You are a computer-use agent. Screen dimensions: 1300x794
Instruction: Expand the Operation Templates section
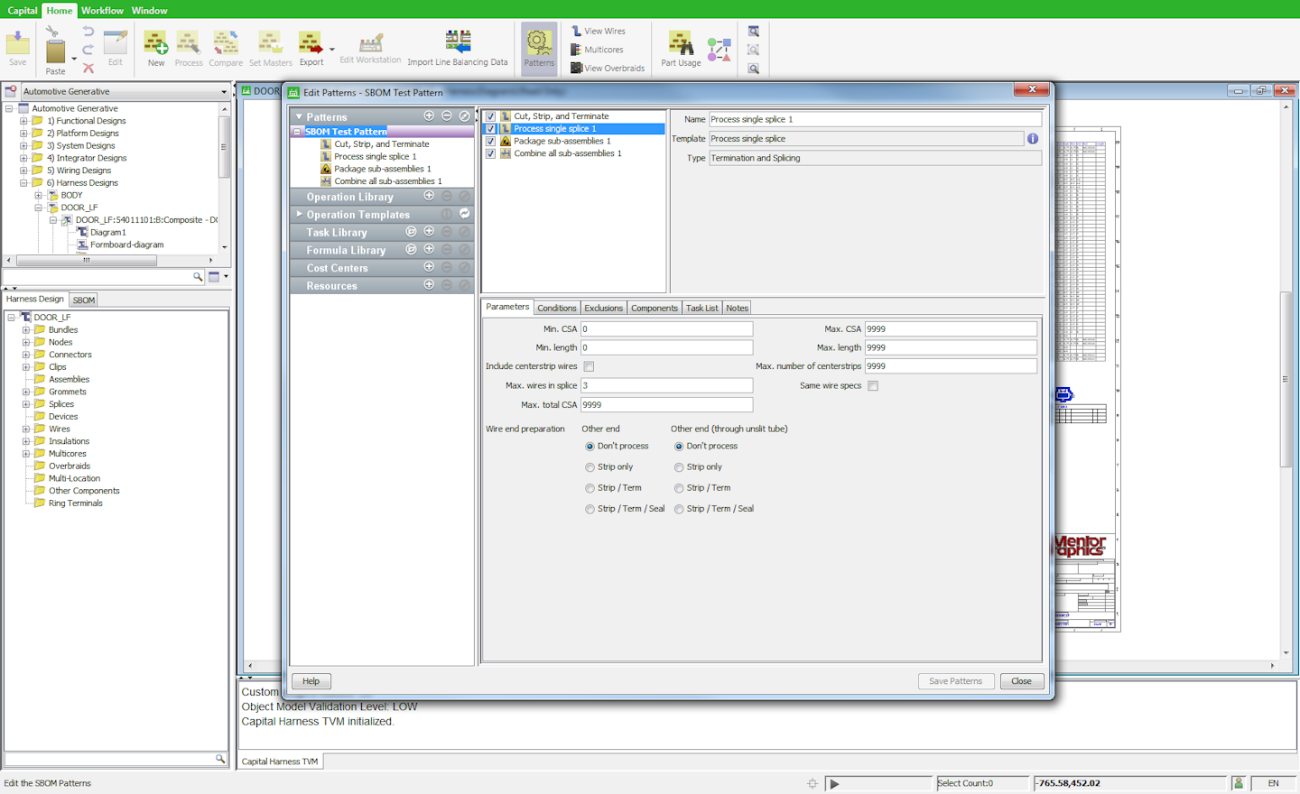click(299, 215)
